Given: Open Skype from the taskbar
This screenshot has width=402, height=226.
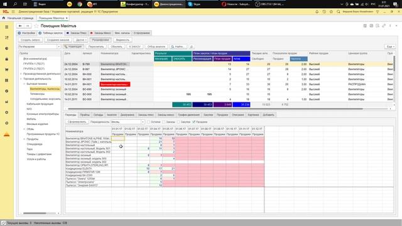Looking at the screenshot, I should tap(195, 4).
